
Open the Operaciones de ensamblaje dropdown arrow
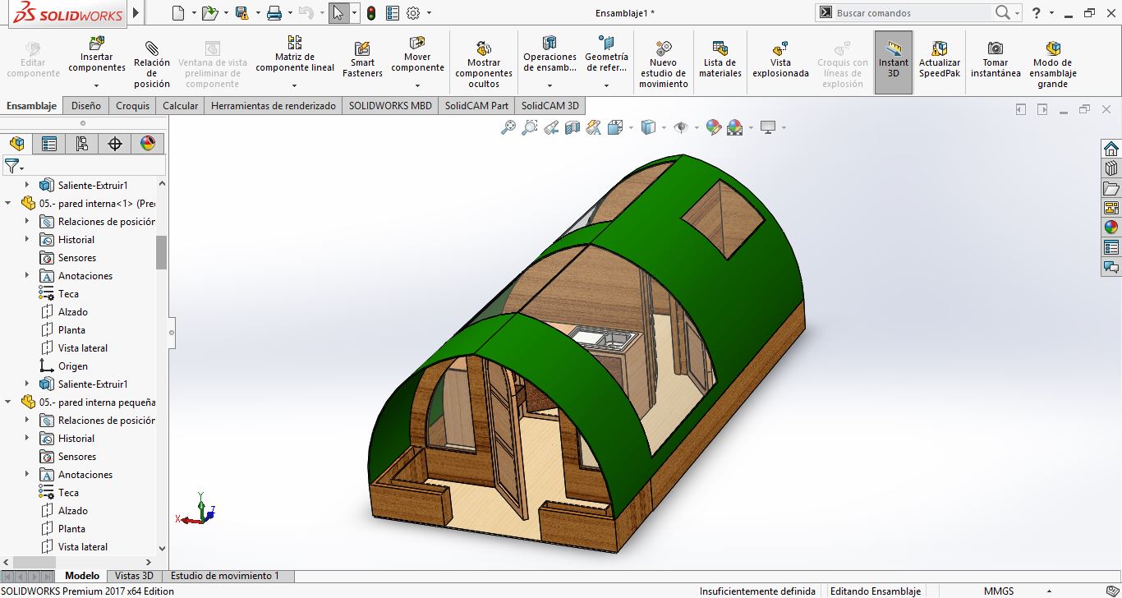[x=550, y=85]
